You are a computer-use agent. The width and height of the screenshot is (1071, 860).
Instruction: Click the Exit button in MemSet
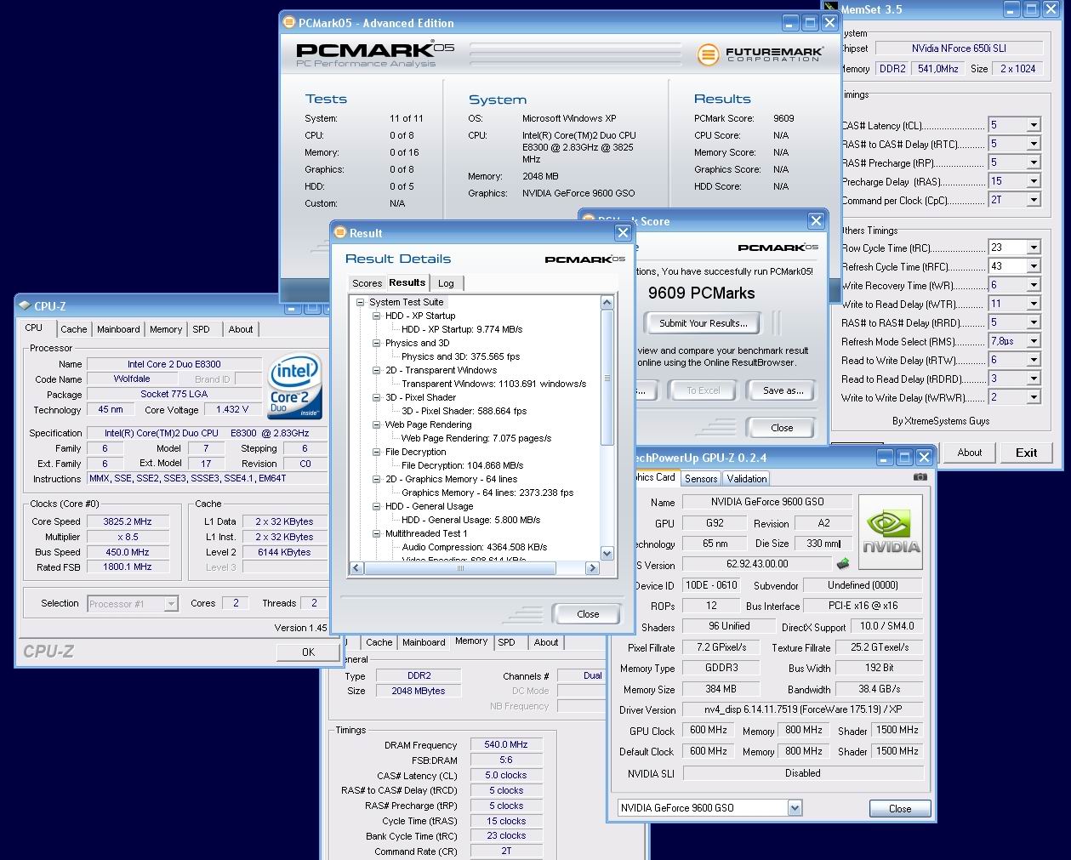click(x=1027, y=453)
